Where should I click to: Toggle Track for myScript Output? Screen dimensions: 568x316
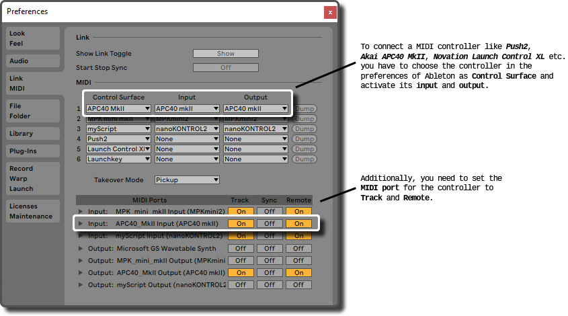[x=241, y=285]
